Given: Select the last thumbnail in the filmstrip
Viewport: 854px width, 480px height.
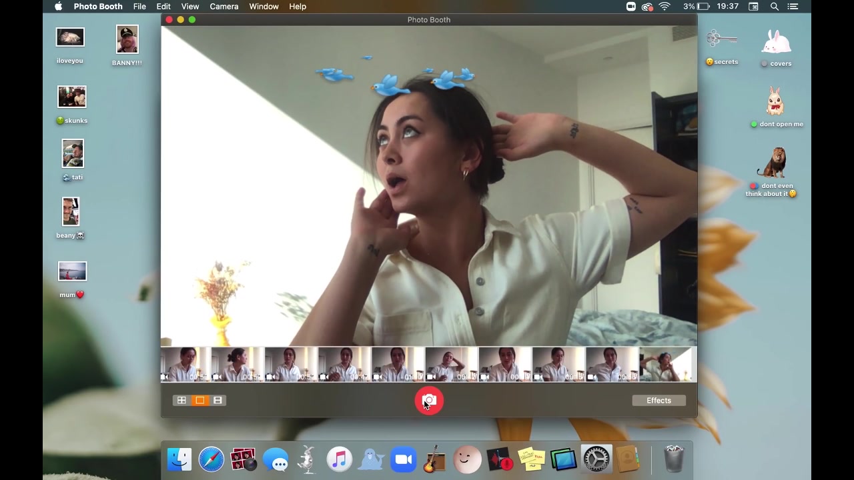Looking at the screenshot, I should pyautogui.click(x=666, y=365).
